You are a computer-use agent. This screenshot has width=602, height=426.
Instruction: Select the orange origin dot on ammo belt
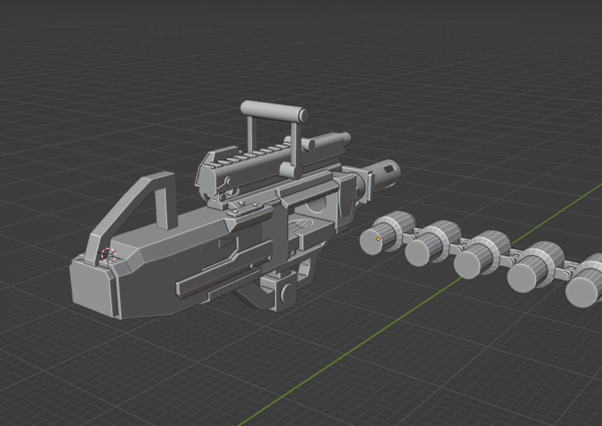(x=378, y=239)
